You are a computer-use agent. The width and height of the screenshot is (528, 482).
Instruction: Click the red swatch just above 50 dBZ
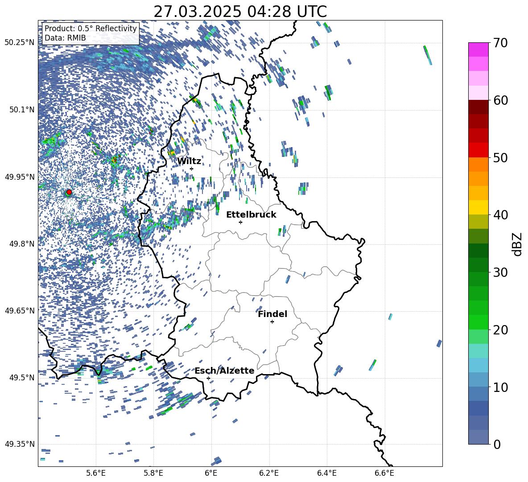pyautogui.click(x=478, y=150)
